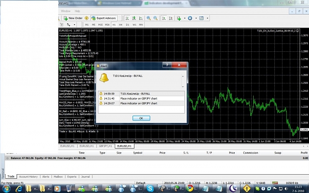Toggle the Expert Advisors button
309x193 pixels.
point(104,18)
